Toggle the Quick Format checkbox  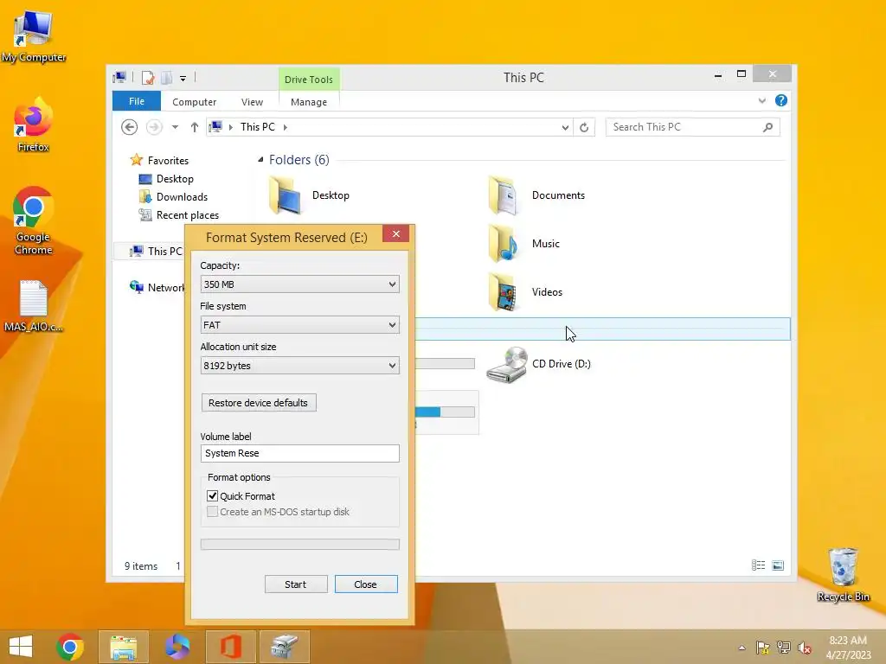(x=213, y=495)
